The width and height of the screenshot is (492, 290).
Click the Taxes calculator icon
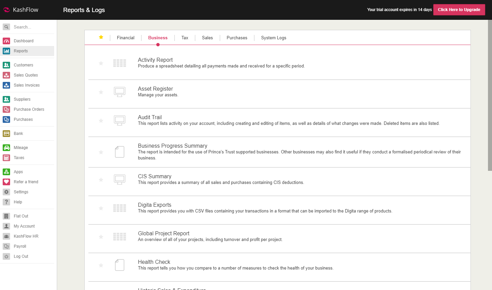[x=6, y=158]
